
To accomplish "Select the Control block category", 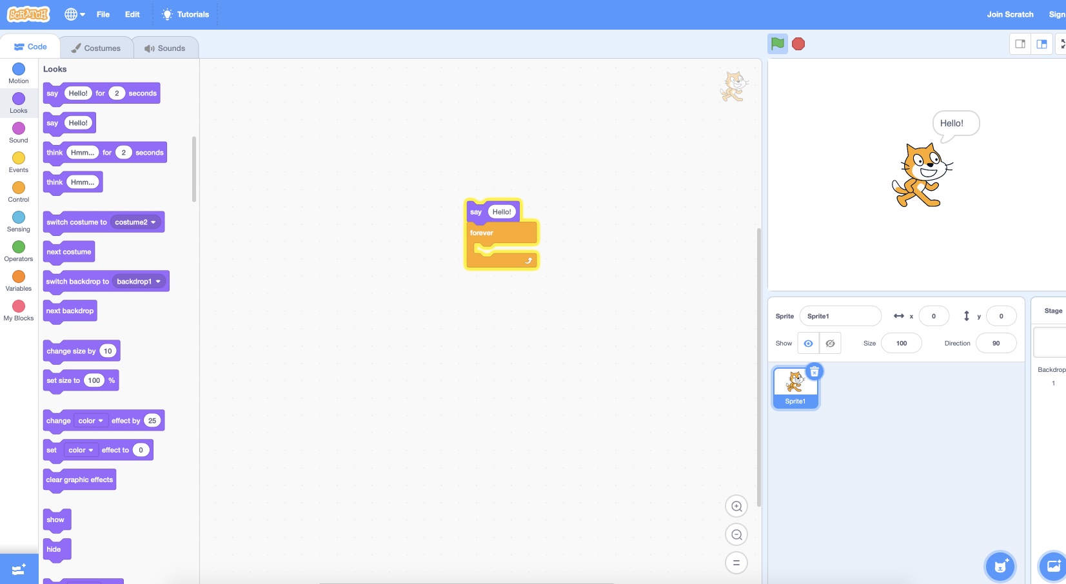I will pyautogui.click(x=19, y=192).
